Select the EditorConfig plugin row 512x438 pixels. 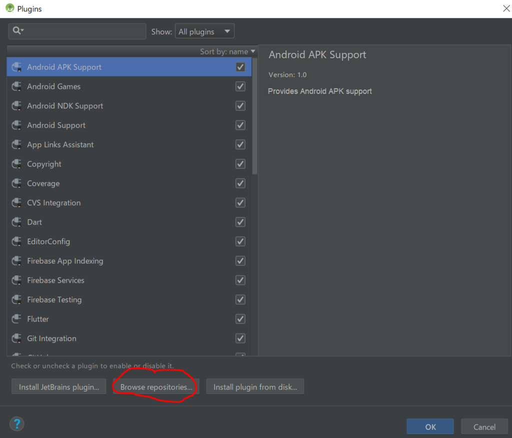(x=129, y=242)
